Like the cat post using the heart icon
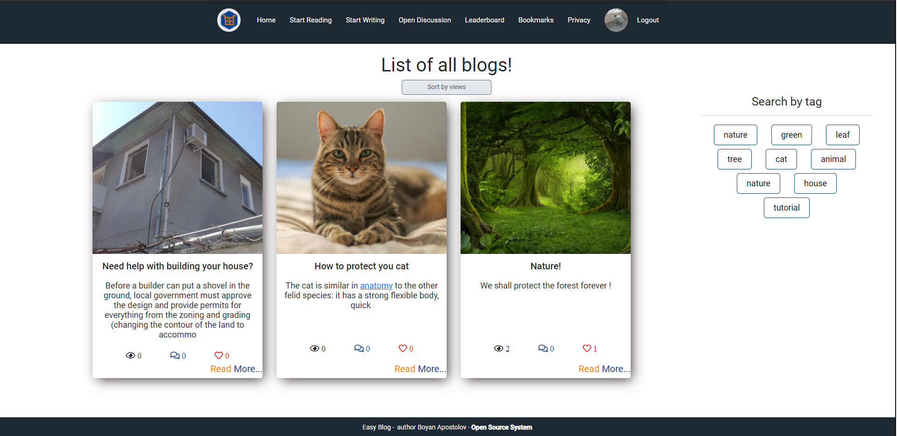897x436 pixels. (402, 348)
